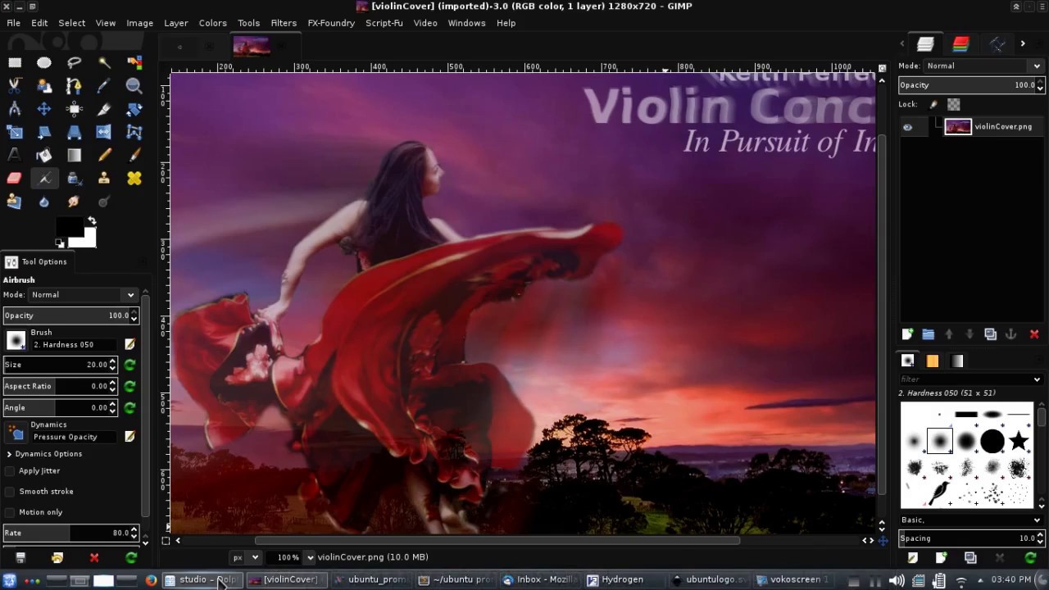
Task: Select the Paintbrush tool
Action: tap(134, 155)
